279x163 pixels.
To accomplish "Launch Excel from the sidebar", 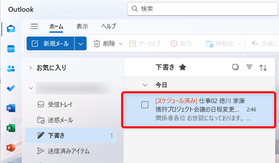I will pyautogui.click(x=11, y=128).
